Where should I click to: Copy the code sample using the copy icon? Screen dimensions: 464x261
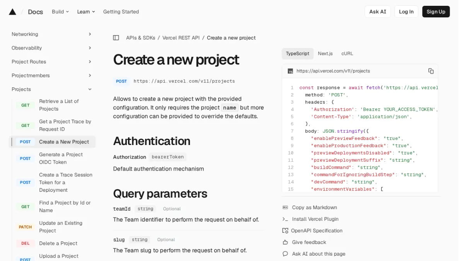tap(431, 71)
